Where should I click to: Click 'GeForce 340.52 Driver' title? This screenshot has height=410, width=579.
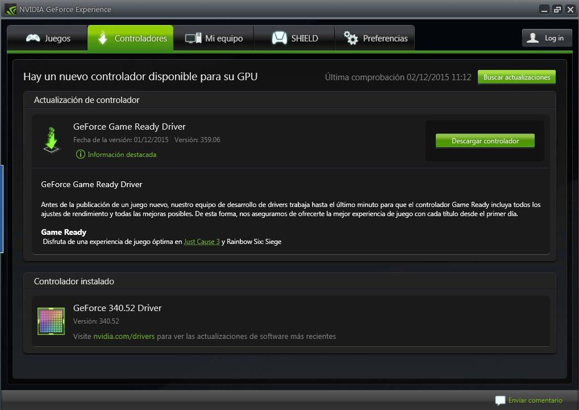pyautogui.click(x=118, y=308)
